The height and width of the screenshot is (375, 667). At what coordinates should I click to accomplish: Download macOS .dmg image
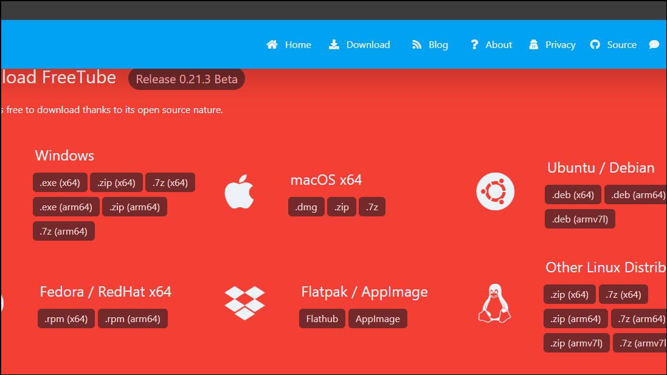pyautogui.click(x=306, y=207)
